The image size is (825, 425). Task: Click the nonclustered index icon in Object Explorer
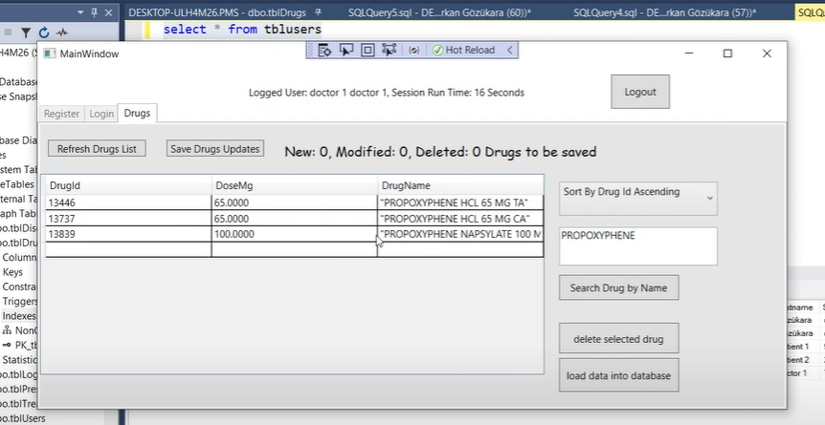7,330
